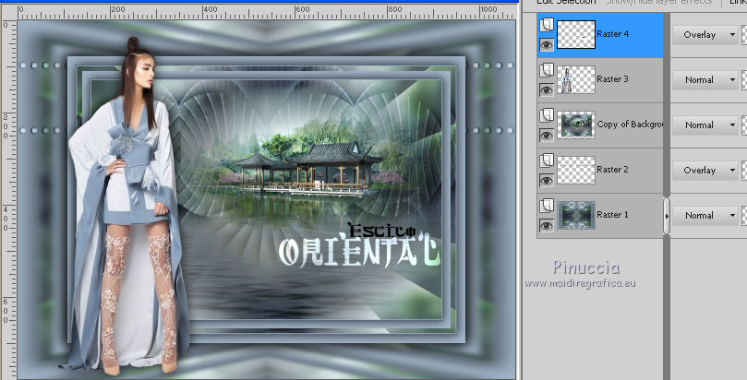
Task: Click the raster layer icon of Raster 3
Action: [x=547, y=70]
